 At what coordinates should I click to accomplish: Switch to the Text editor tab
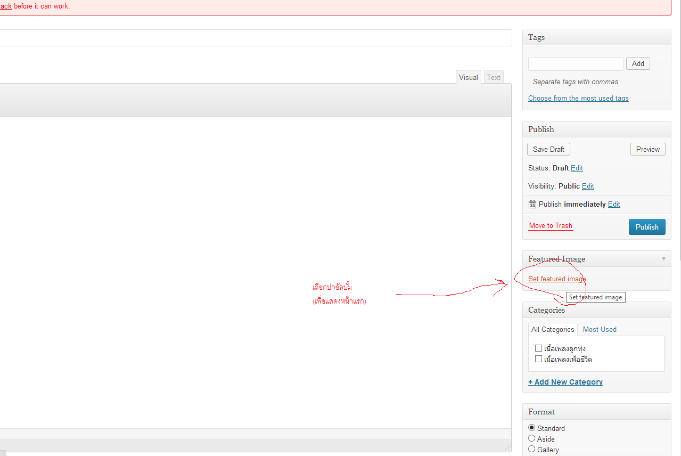[494, 77]
